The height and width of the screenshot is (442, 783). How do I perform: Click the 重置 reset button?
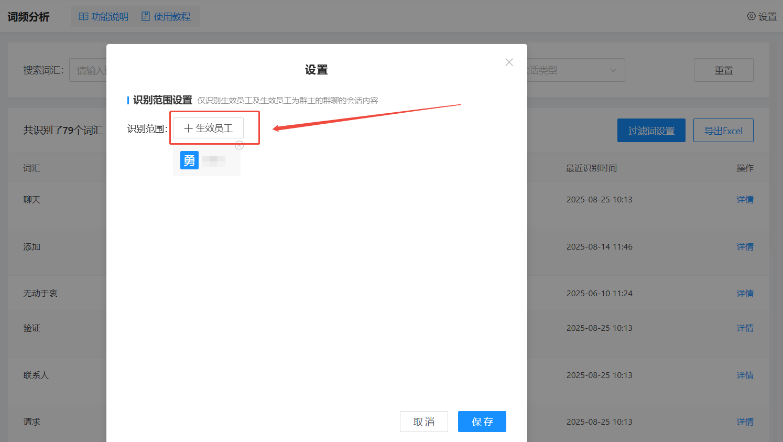723,70
